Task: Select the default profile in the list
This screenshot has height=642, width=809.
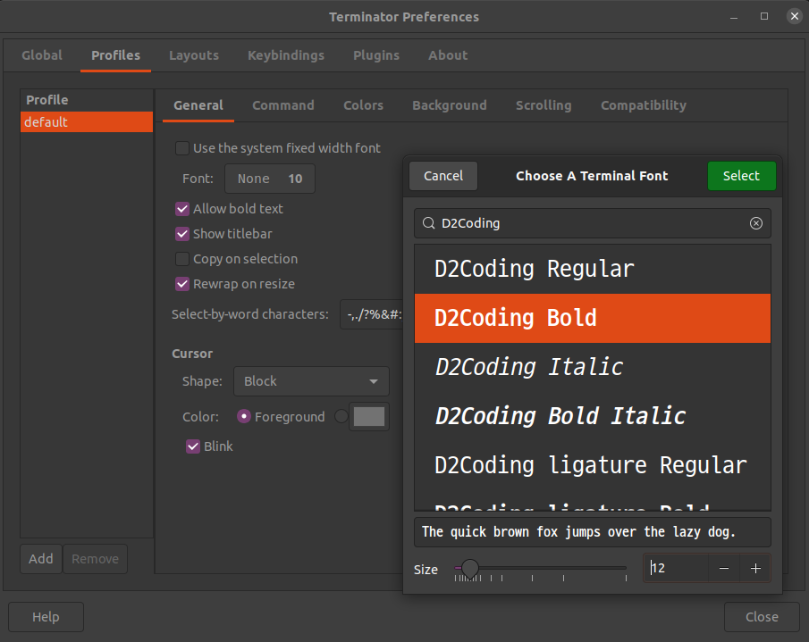Action: pos(87,122)
